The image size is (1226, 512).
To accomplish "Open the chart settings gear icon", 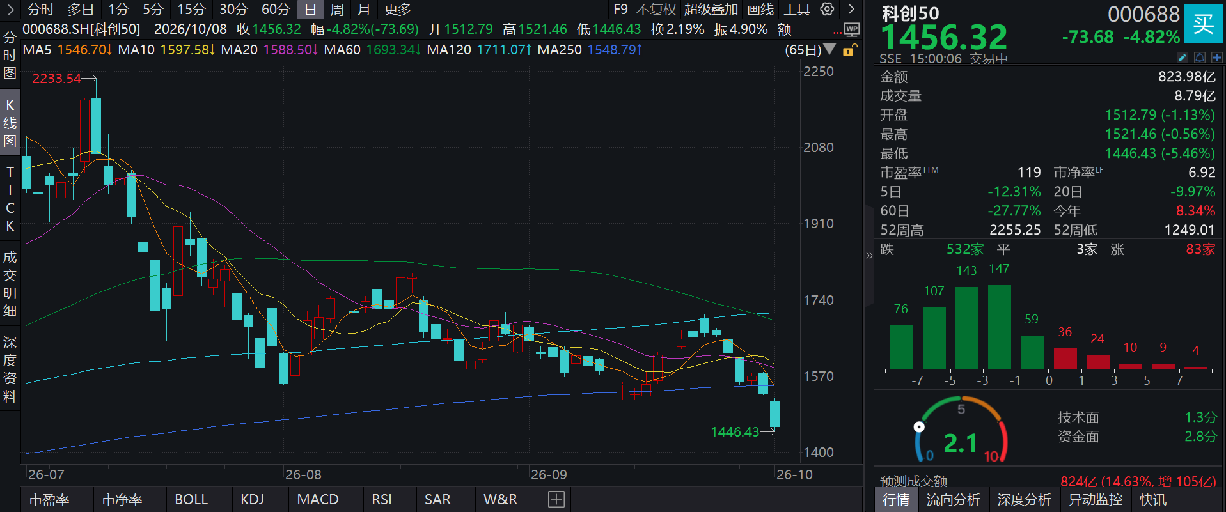I will coord(827,9).
